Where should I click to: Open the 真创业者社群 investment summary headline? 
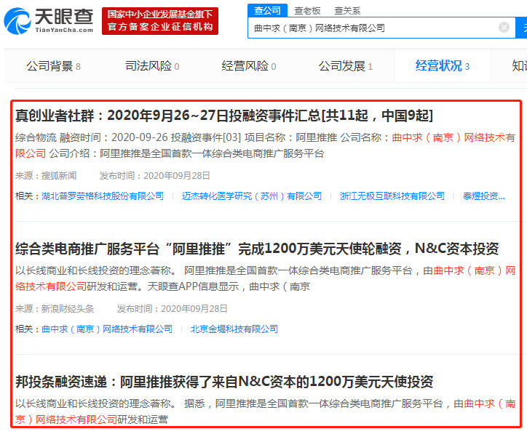click(224, 116)
